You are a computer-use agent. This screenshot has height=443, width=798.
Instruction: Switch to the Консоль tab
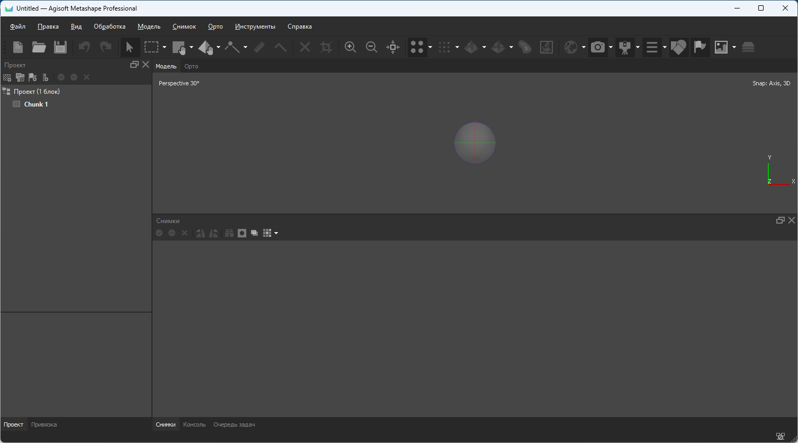coord(194,424)
